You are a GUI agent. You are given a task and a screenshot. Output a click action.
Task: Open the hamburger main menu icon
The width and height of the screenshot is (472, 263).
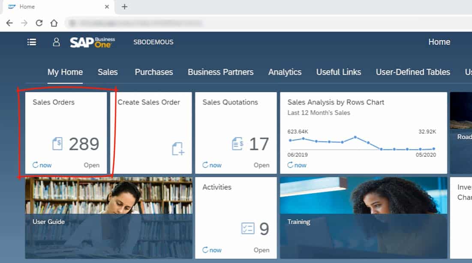(x=32, y=42)
